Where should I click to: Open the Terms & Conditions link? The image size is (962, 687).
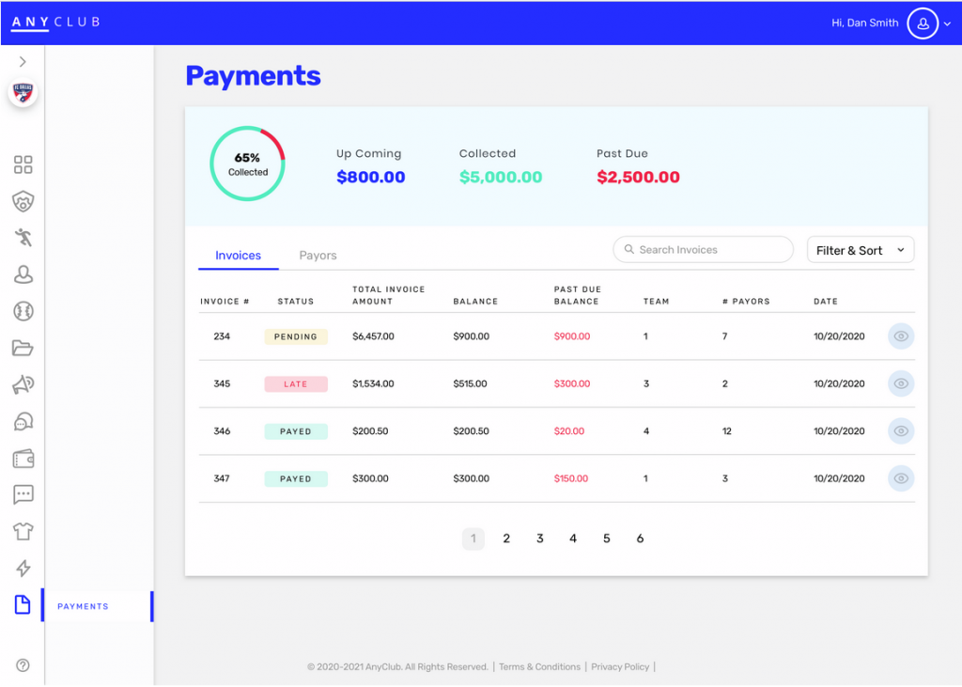[x=539, y=666]
